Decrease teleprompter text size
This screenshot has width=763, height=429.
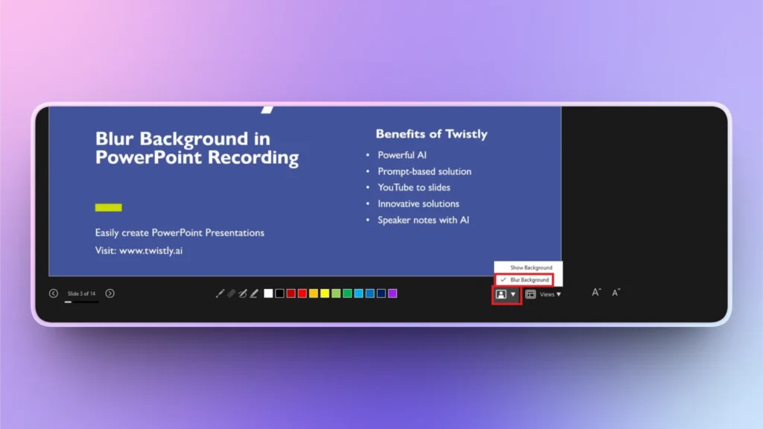click(616, 293)
